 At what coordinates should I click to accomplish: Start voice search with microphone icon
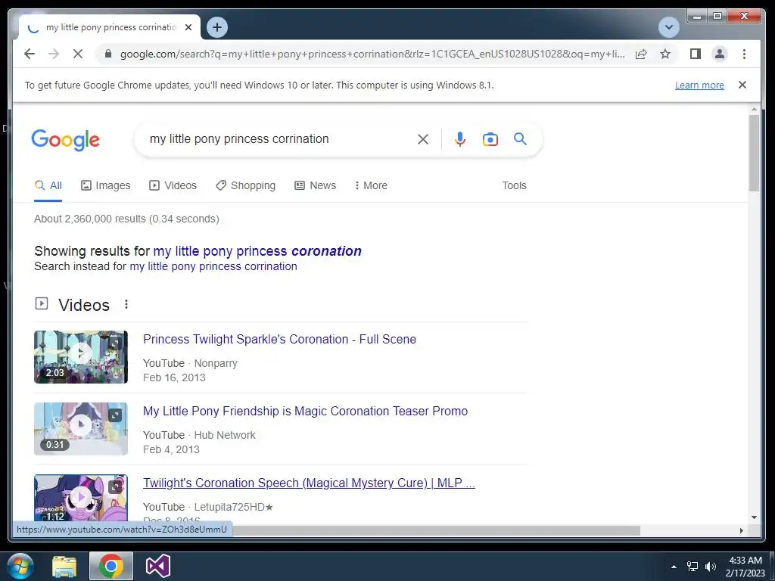coord(459,139)
